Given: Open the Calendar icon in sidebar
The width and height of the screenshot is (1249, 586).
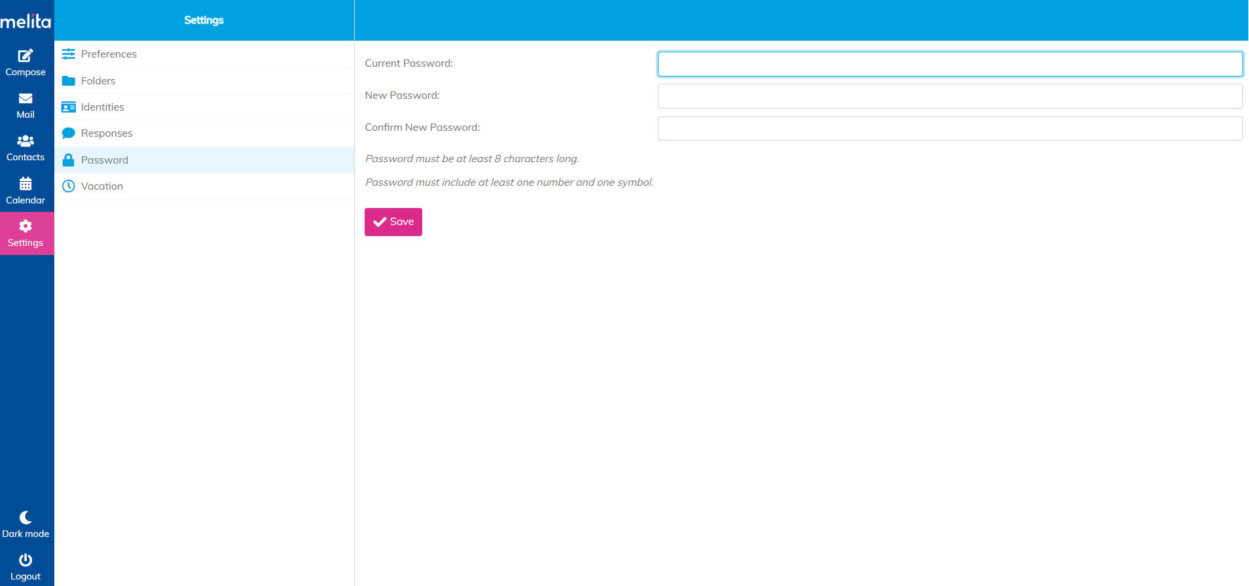Looking at the screenshot, I should (x=26, y=184).
